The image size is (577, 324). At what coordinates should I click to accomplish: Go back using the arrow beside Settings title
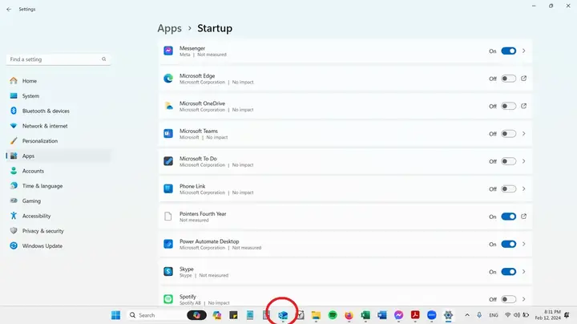(x=9, y=9)
